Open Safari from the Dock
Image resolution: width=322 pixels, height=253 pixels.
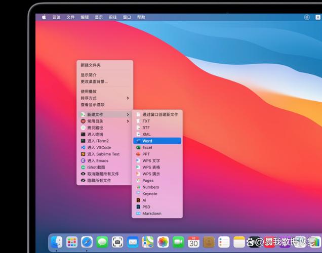click(87, 242)
